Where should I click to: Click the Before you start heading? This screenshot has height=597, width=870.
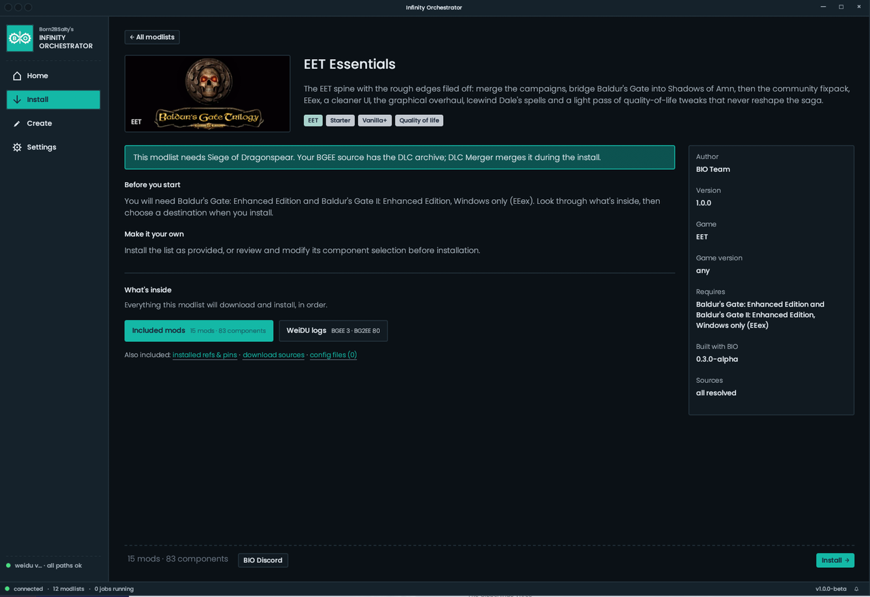(152, 185)
